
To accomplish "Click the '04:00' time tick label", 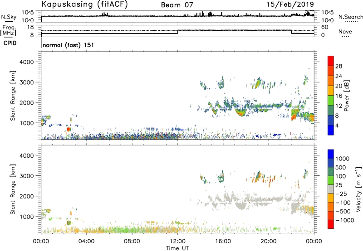I will pyautogui.click(x=86, y=241).
